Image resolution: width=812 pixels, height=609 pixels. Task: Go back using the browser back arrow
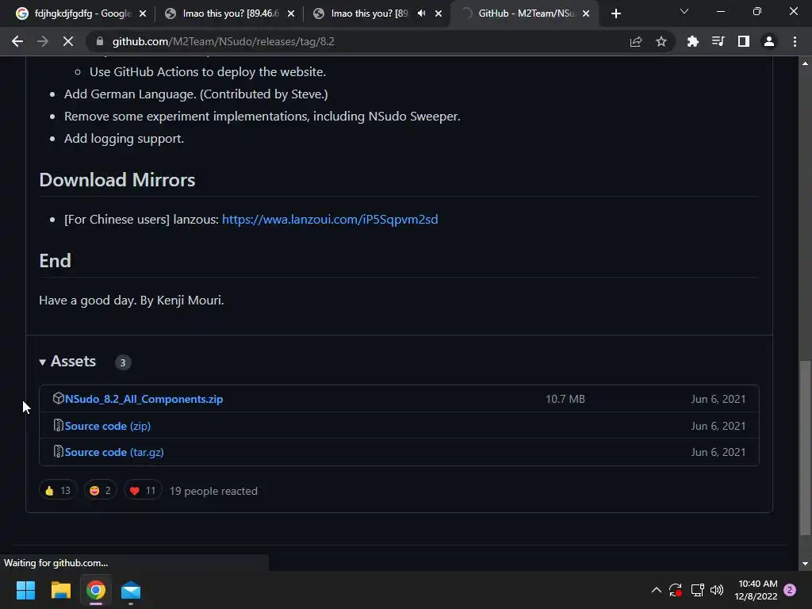(x=17, y=41)
